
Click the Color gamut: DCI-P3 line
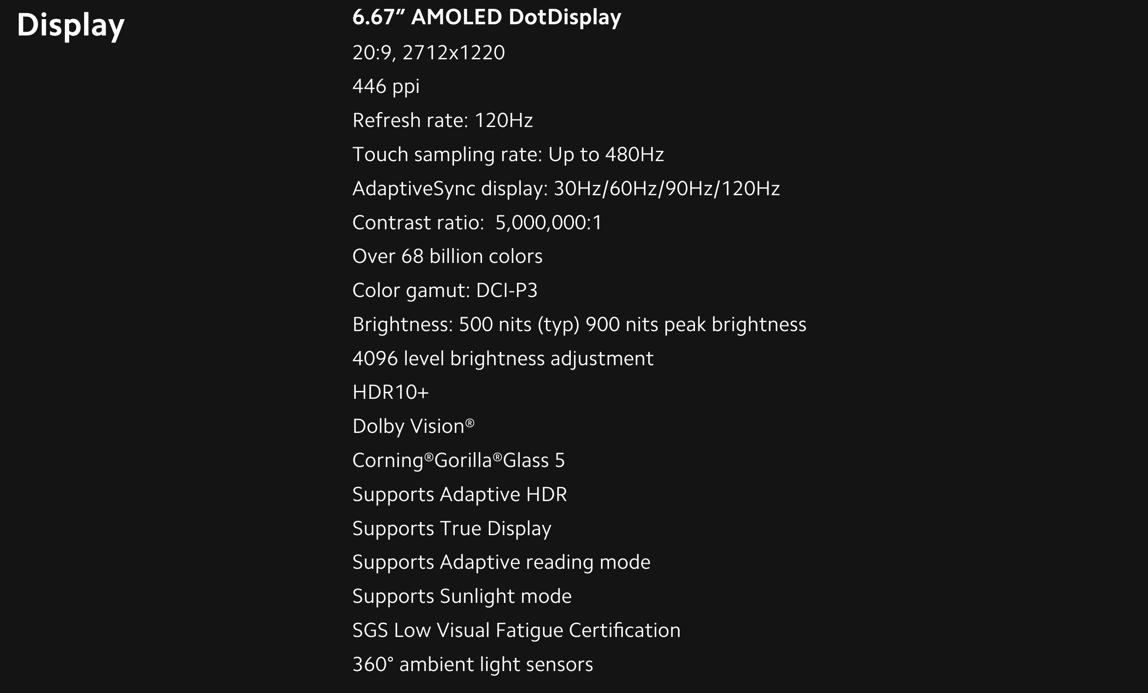pos(445,291)
